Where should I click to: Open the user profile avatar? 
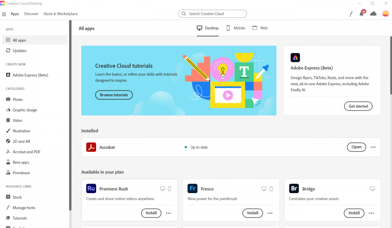tap(385, 14)
